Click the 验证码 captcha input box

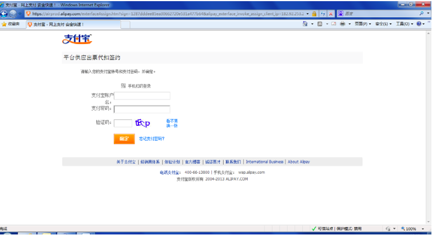pyautogui.click(x=123, y=123)
